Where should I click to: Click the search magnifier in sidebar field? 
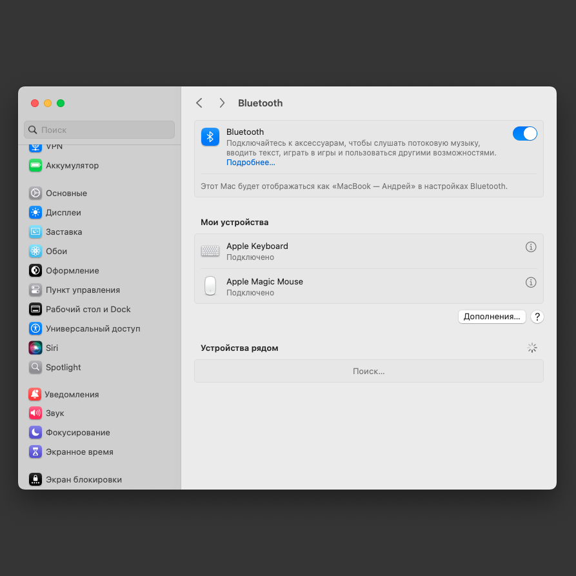pos(33,130)
